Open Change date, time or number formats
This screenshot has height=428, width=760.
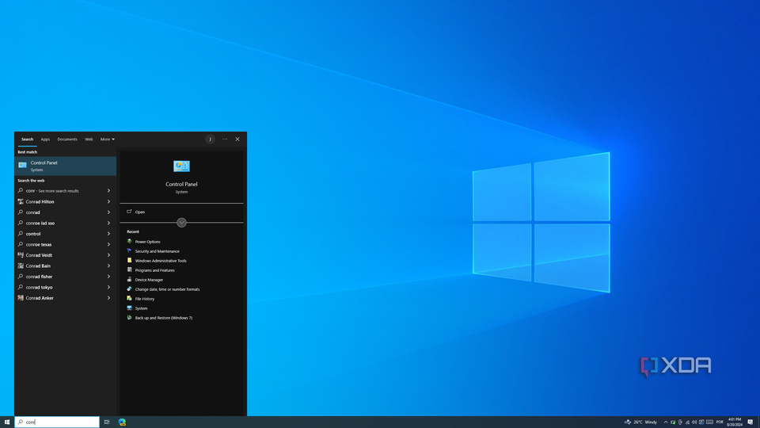[167, 289]
